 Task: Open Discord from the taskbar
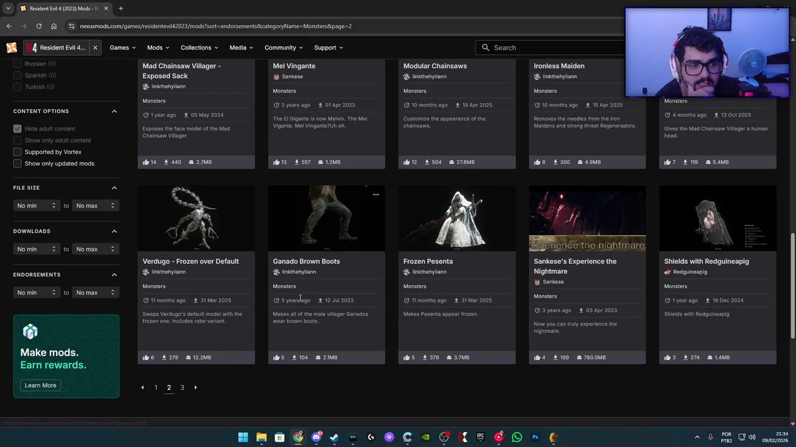click(316, 437)
